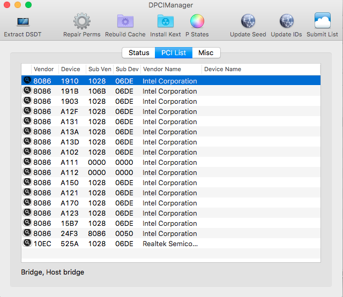Screen dimensions: 343x297
Task: Click the magnifier icon for device 191B
Action: coord(27,91)
